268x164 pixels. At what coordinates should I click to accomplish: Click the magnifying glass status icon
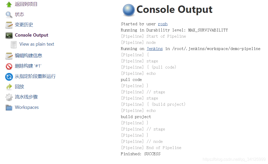point(9,15)
